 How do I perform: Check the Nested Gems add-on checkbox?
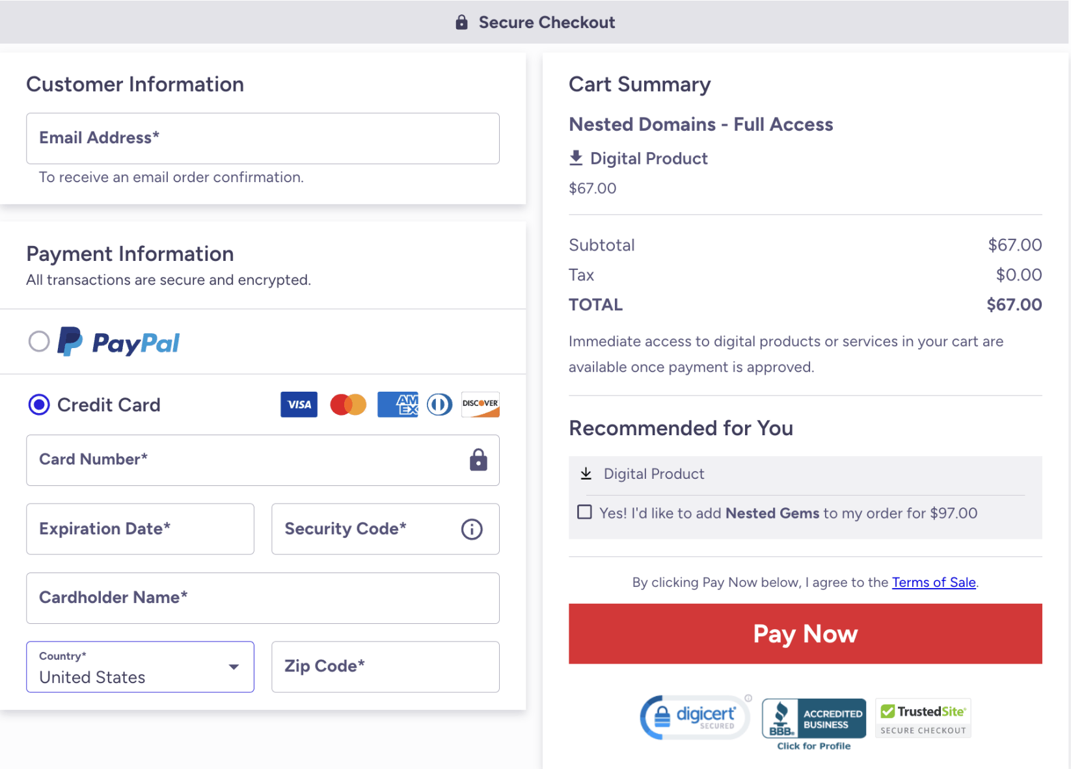(x=584, y=512)
